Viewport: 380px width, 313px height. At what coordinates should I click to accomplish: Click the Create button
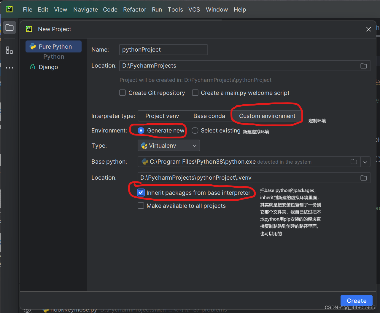tap(356, 301)
